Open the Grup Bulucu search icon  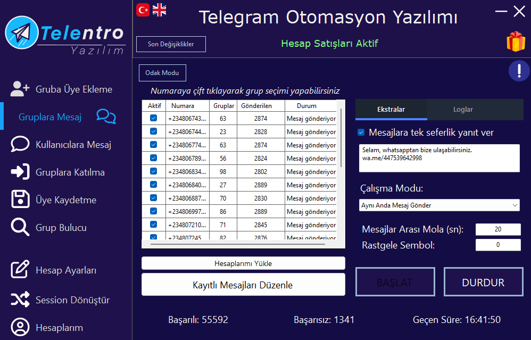(x=20, y=228)
